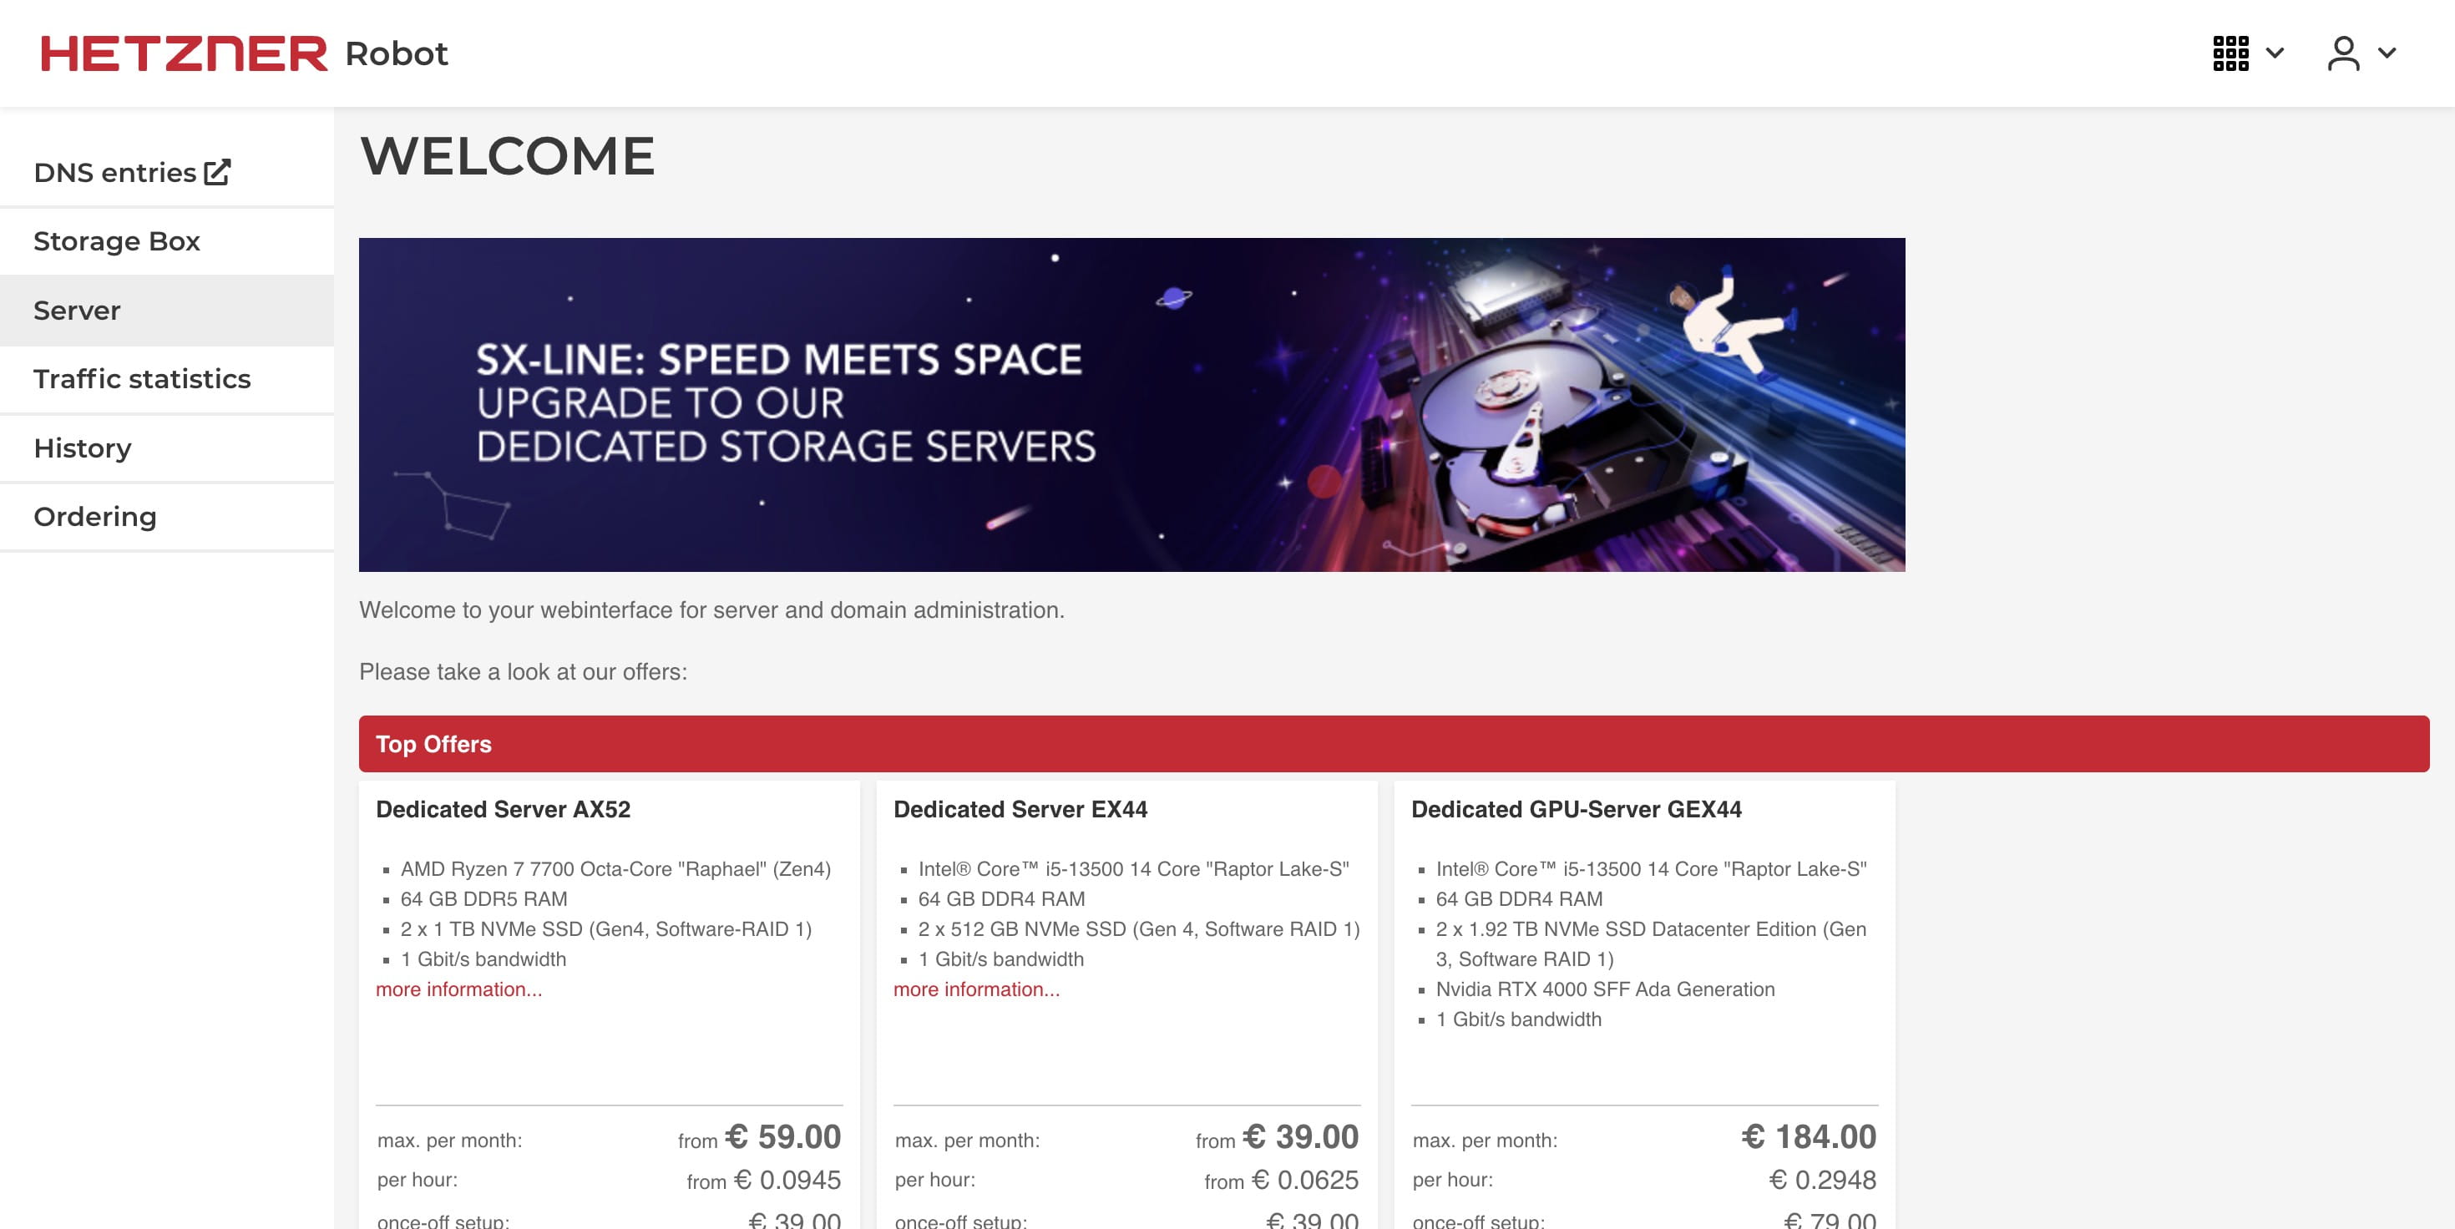Open the DNS entries external link icon

click(217, 173)
